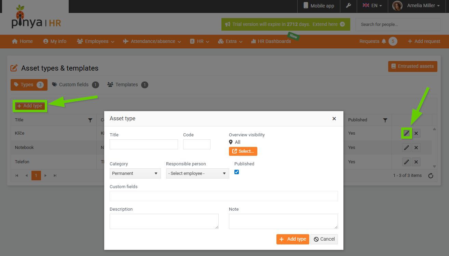
Task: Click the grid scrollbar down arrow
Action: (x=434, y=166)
